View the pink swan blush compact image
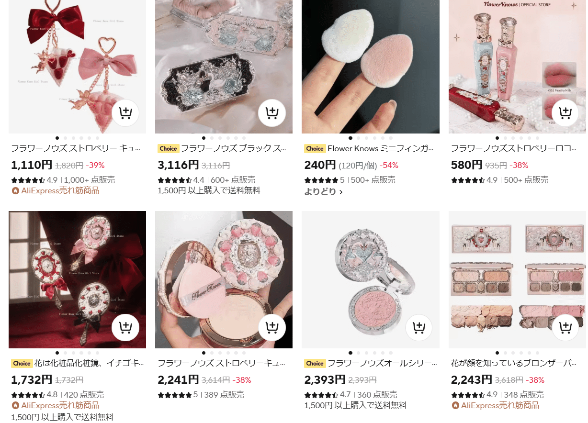Screen dimensions: 588x423 click(x=370, y=279)
